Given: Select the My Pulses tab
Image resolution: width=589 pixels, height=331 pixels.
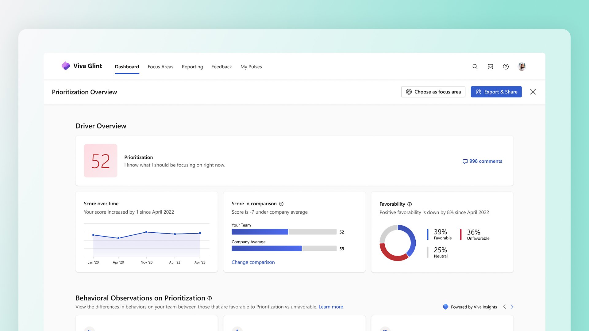Looking at the screenshot, I should 251,67.
